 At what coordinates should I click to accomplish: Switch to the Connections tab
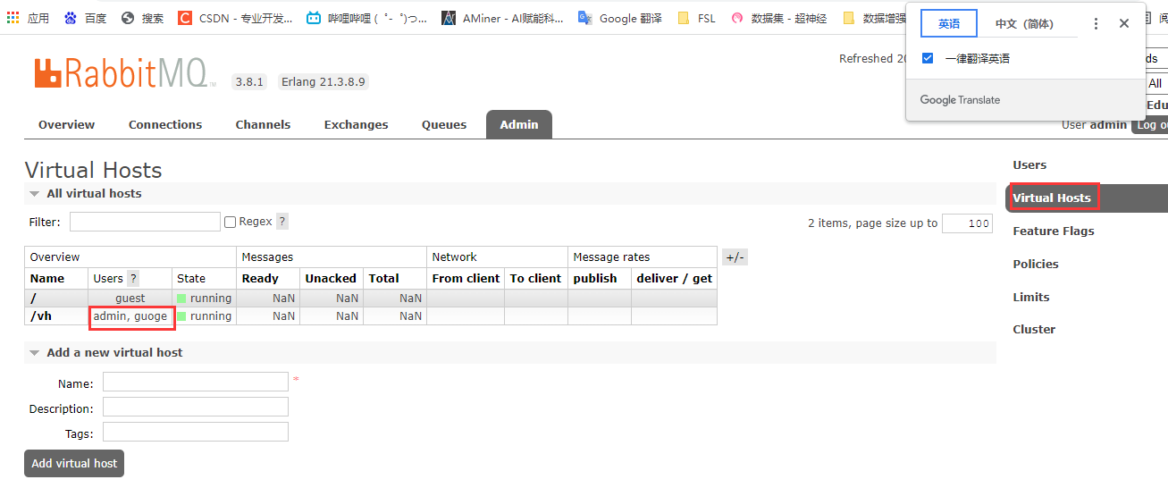click(x=165, y=125)
